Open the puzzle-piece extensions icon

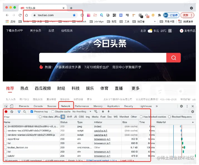pyautogui.click(x=159, y=15)
